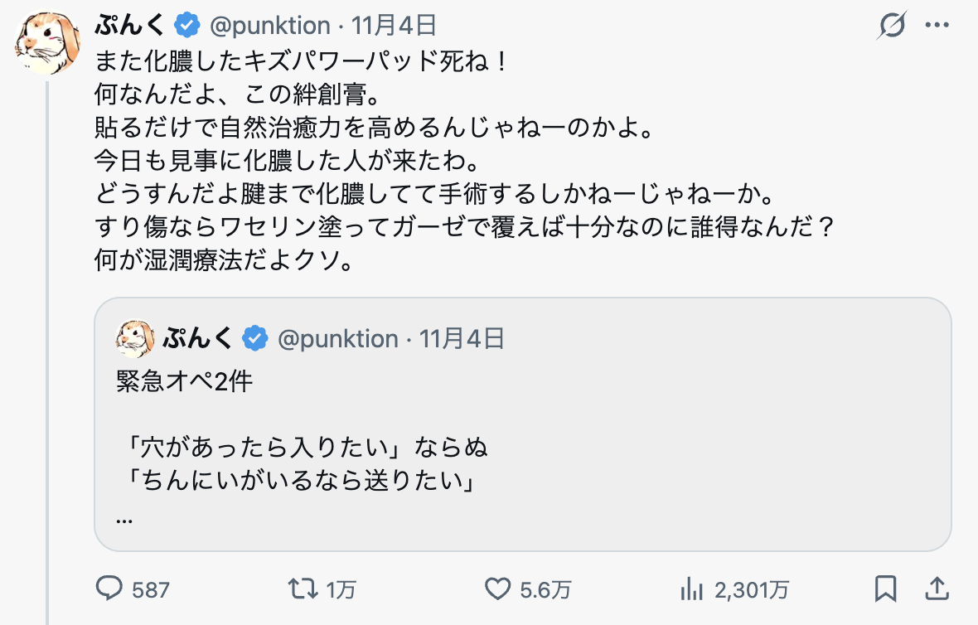The height and width of the screenshot is (625, 978).
Task: Bookmark this post
Action: [x=885, y=589]
